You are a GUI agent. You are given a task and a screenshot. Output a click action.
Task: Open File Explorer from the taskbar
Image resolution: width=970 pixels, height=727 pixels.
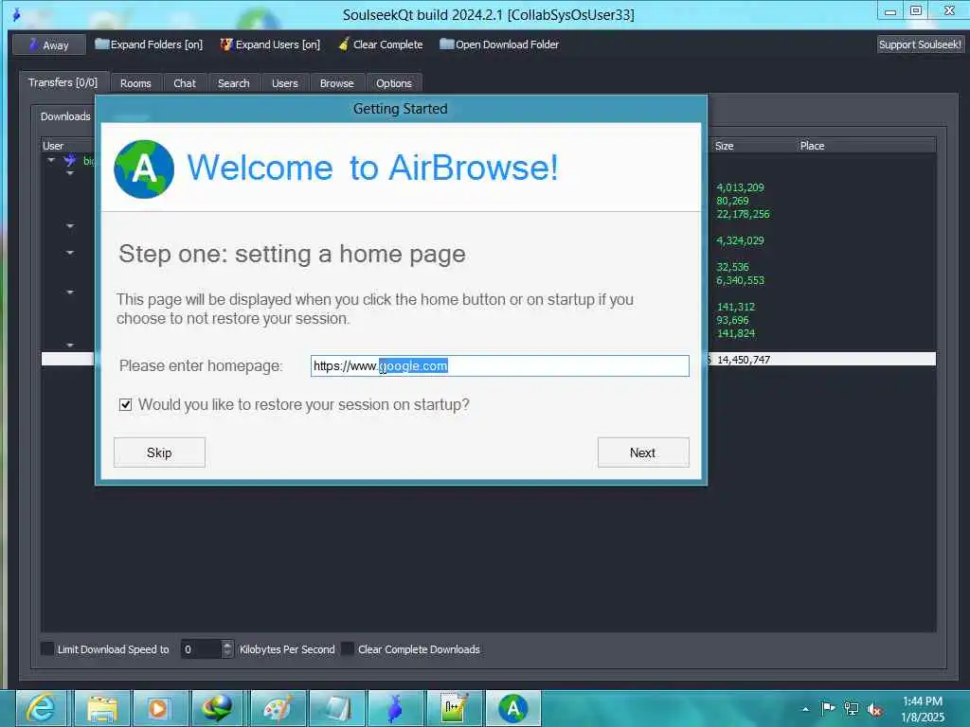click(102, 708)
